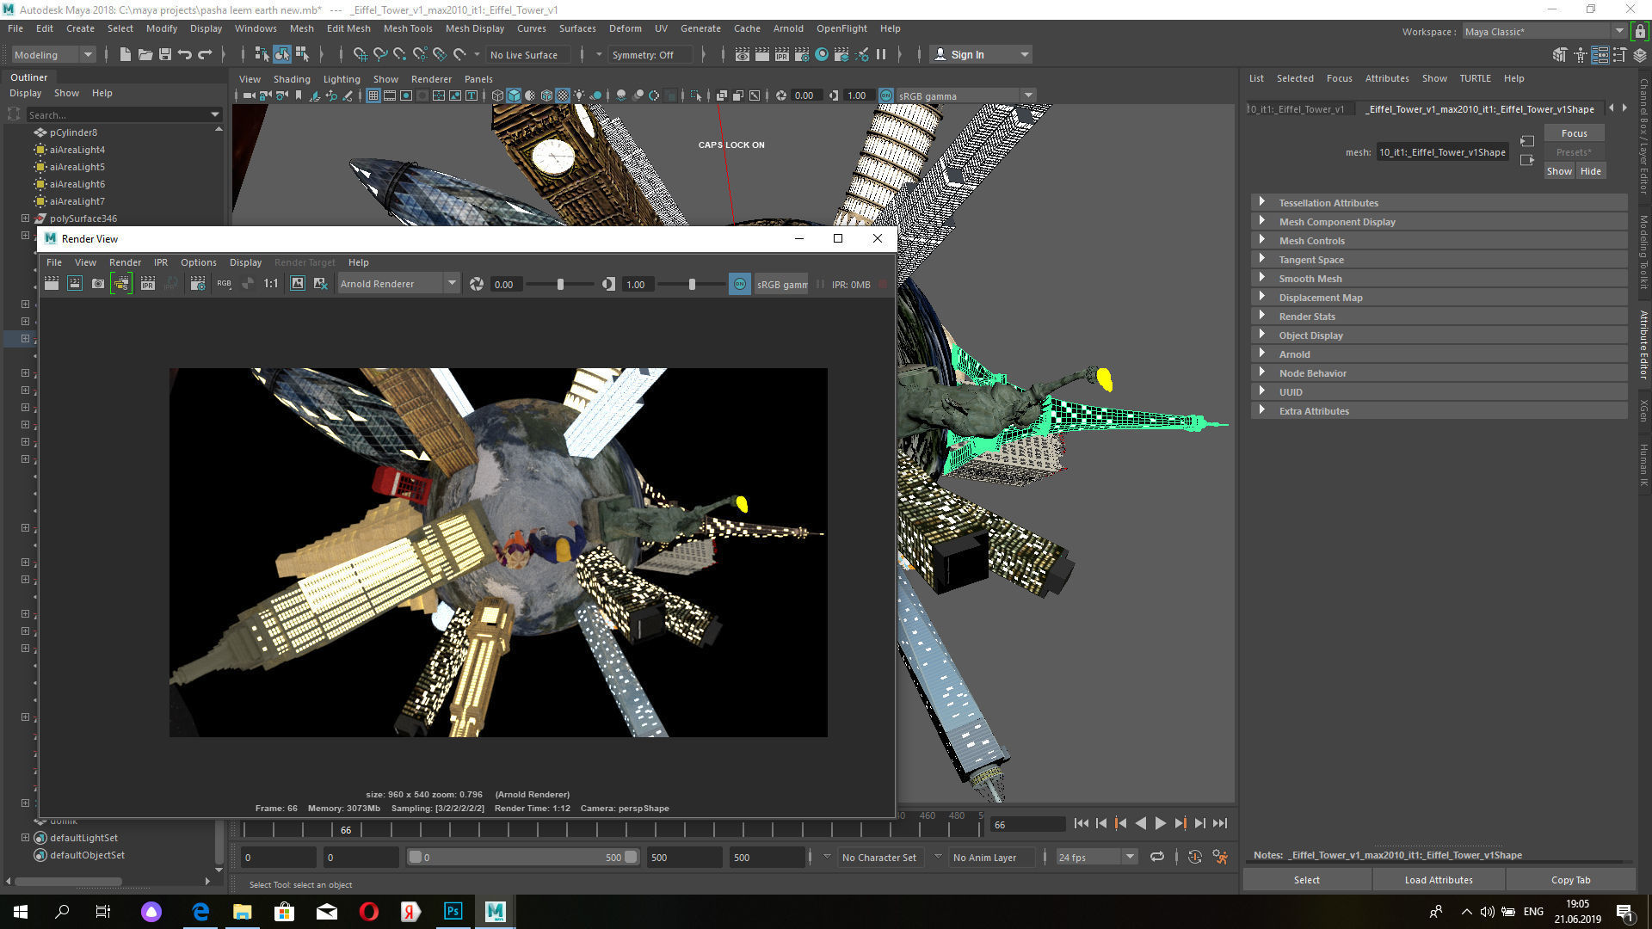
Task: Open the Arnold menu in main menu bar
Action: pyautogui.click(x=788, y=28)
